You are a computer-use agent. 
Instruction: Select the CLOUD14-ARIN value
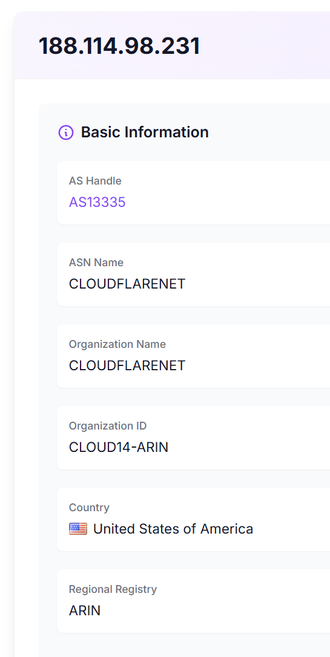point(119,448)
